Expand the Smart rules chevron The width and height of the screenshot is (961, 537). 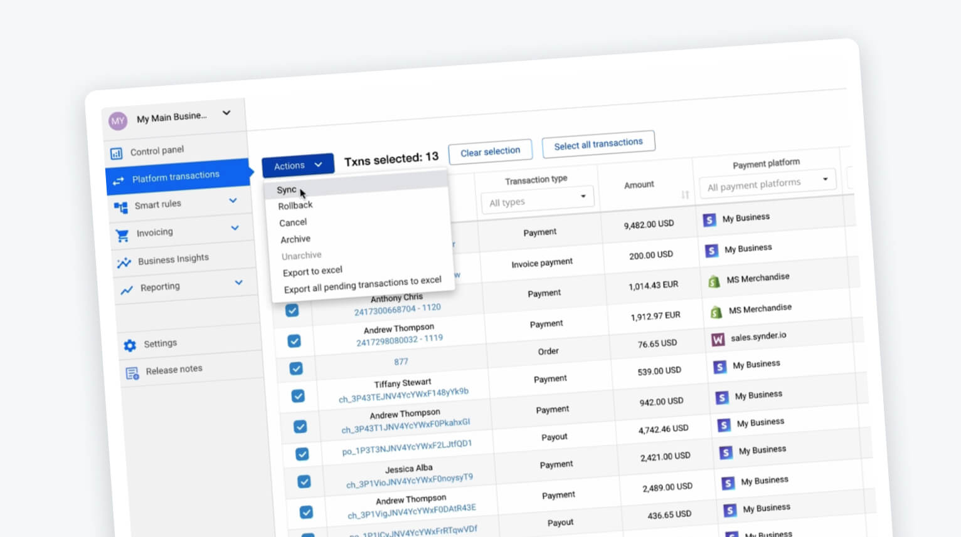point(233,201)
